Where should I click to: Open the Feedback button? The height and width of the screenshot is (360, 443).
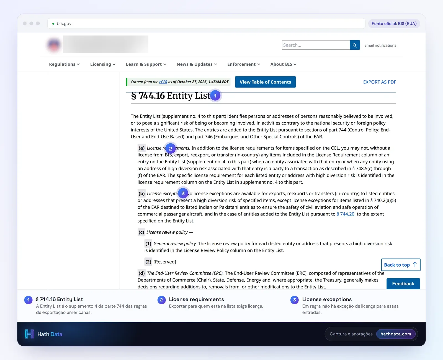pos(403,284)
